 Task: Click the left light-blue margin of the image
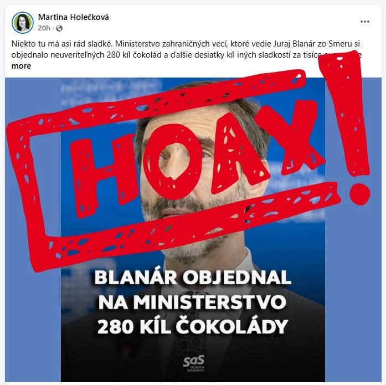(x=33, y=320)
